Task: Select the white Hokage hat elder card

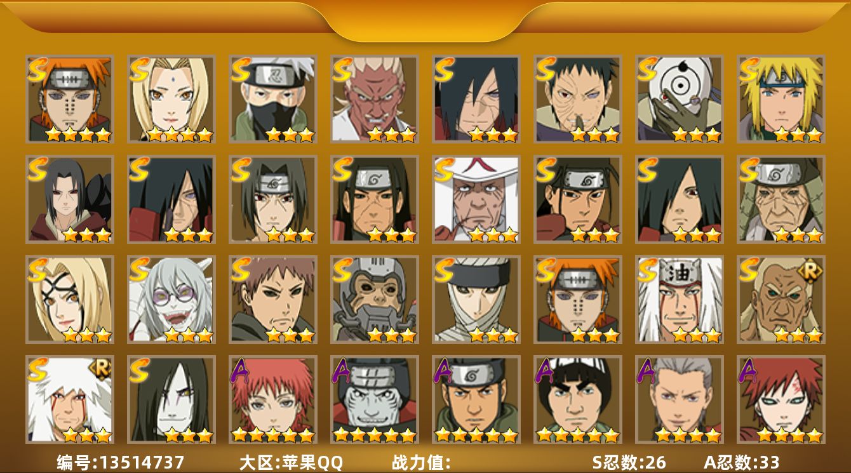Action: point(476,199)
